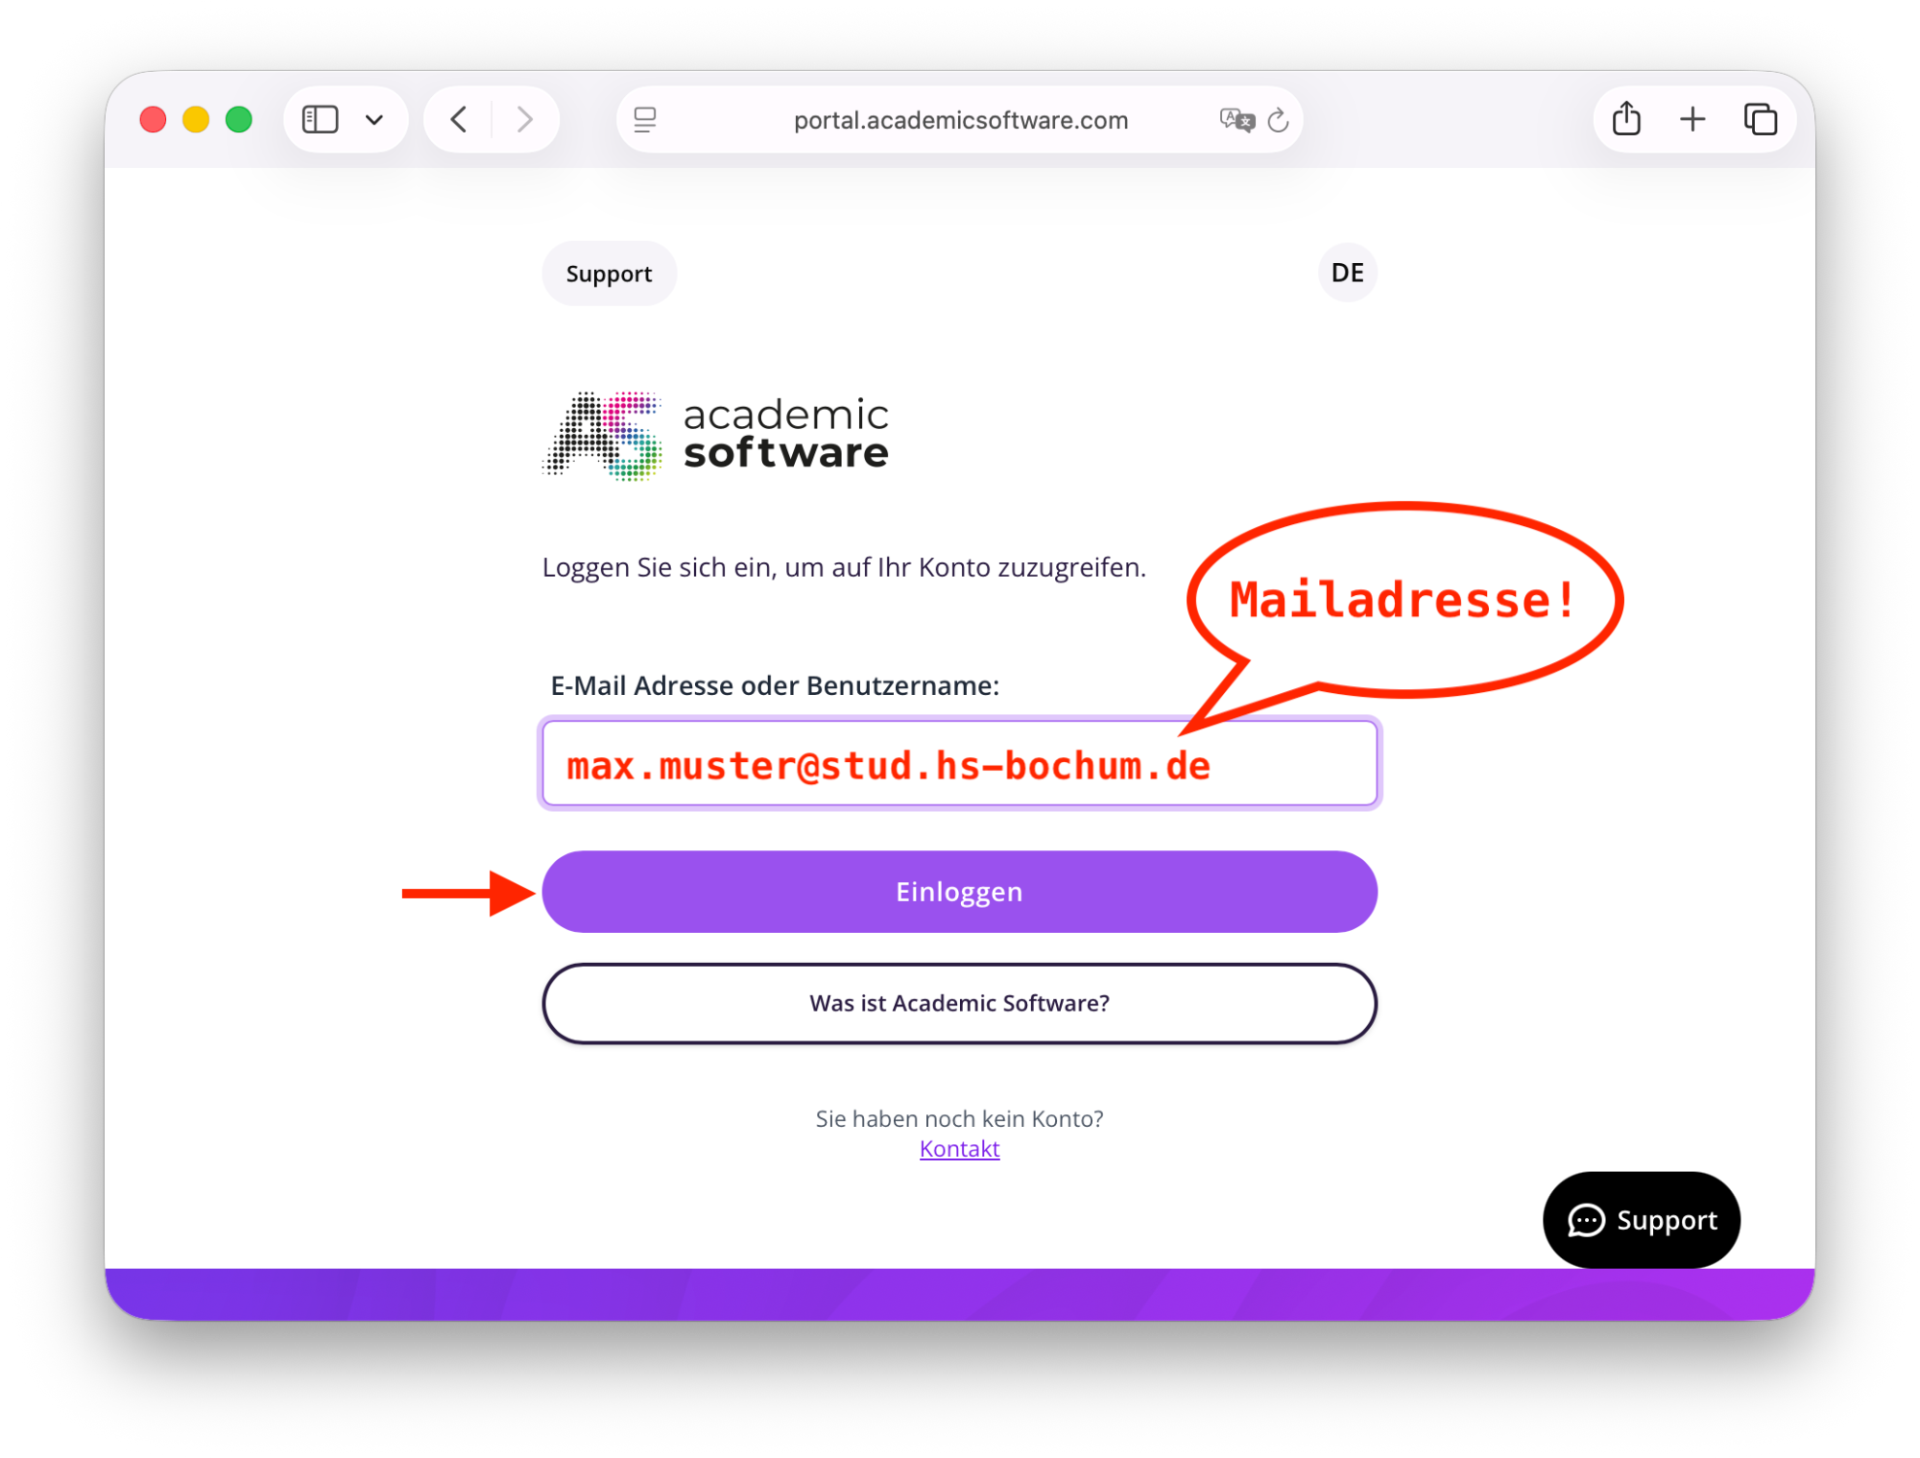Click the Academic Software logo
1920x1458 pixels.
(x=715, y=435)
